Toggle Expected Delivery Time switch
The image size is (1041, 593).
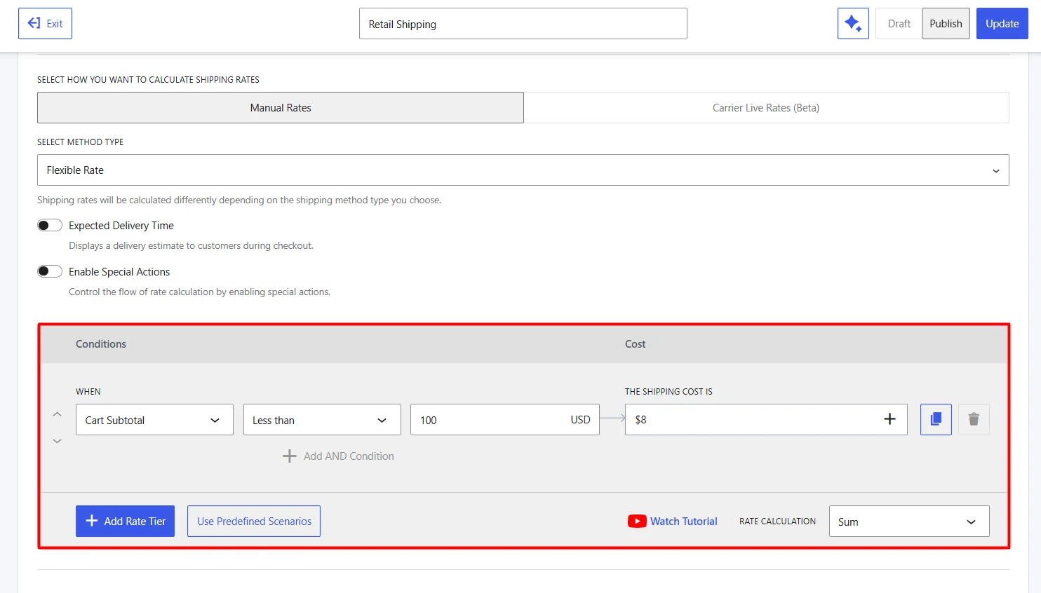[50, 225]
